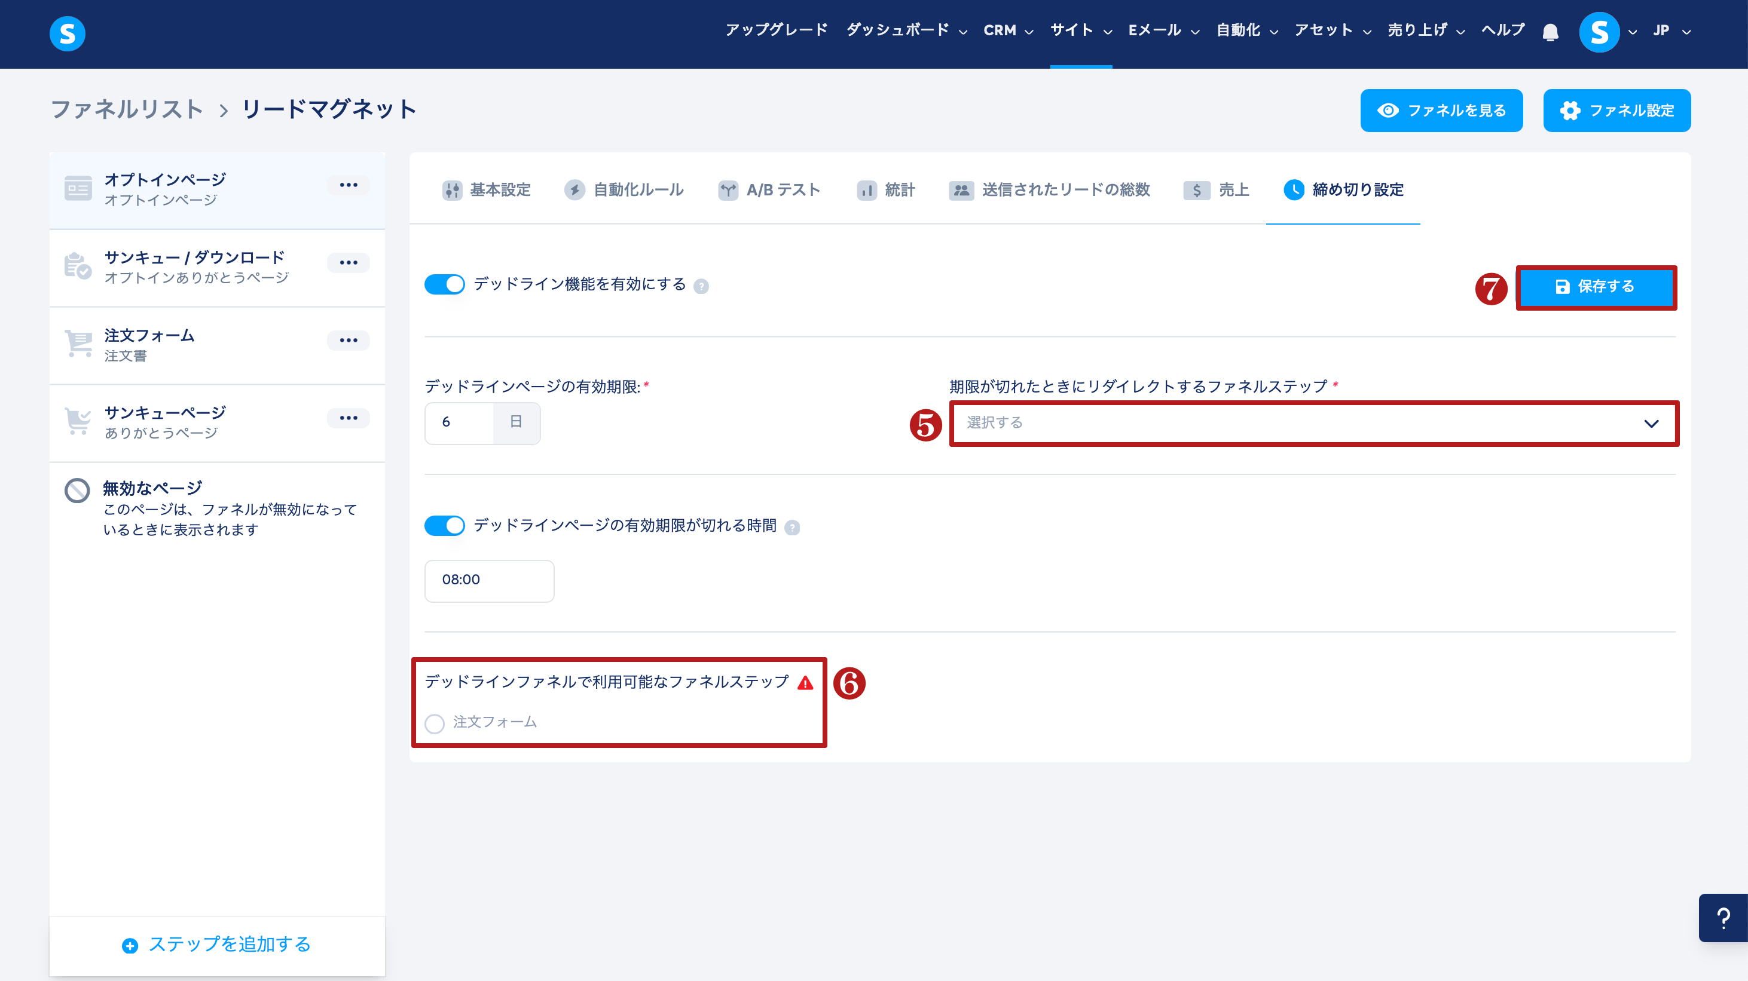Open three-dot menu for サンキューページ step
The height and width of the screenshot is (981, 1748).
tap(348, 418)
